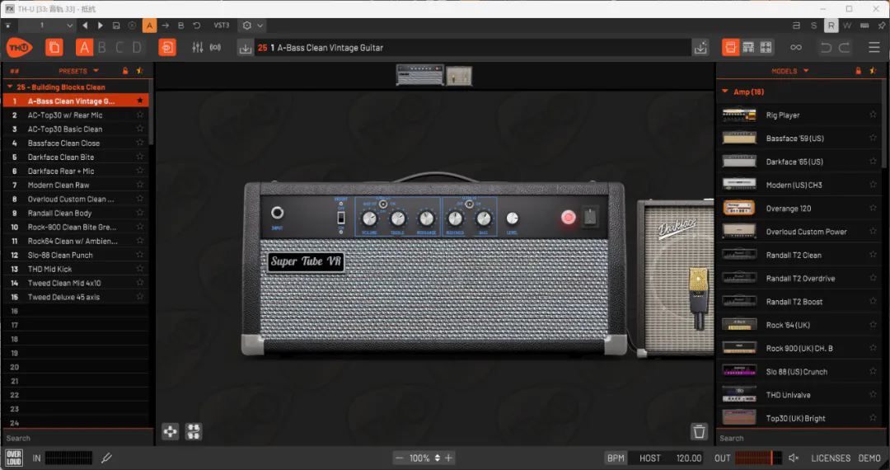This screenshot has height=470, width=890.
Task: Open the host menu triangle icon
Action: click(8, 26)
